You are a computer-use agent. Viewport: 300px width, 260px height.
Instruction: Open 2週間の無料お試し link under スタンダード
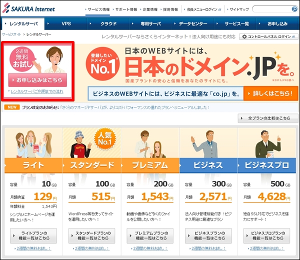pyautogui.click(x=92, y=248)
